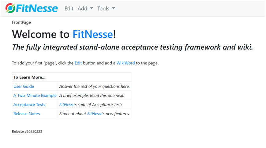Open A Two-Minute Example link
This screenshot has width=266, height=148.
tap(35, 96)
